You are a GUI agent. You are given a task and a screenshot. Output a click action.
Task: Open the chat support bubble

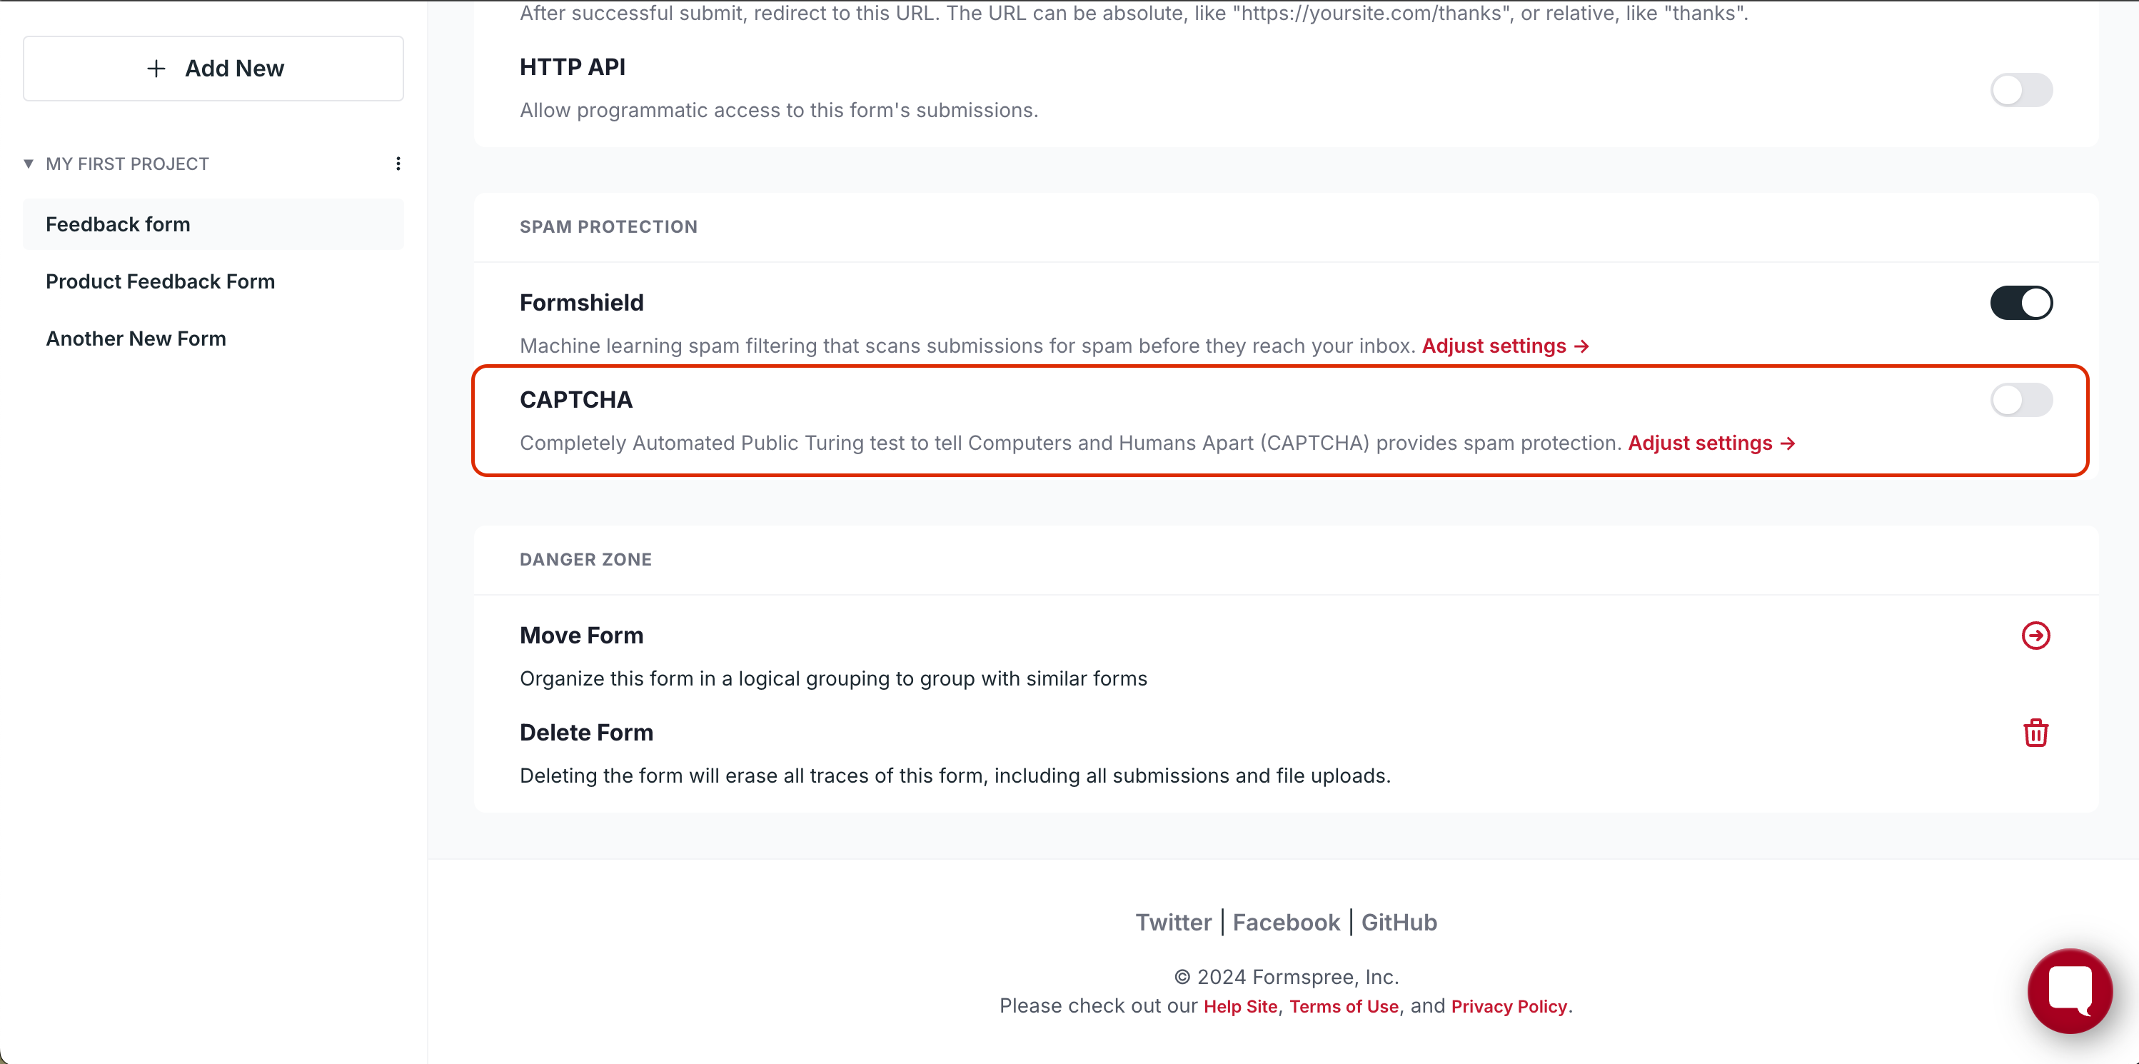2069,990
